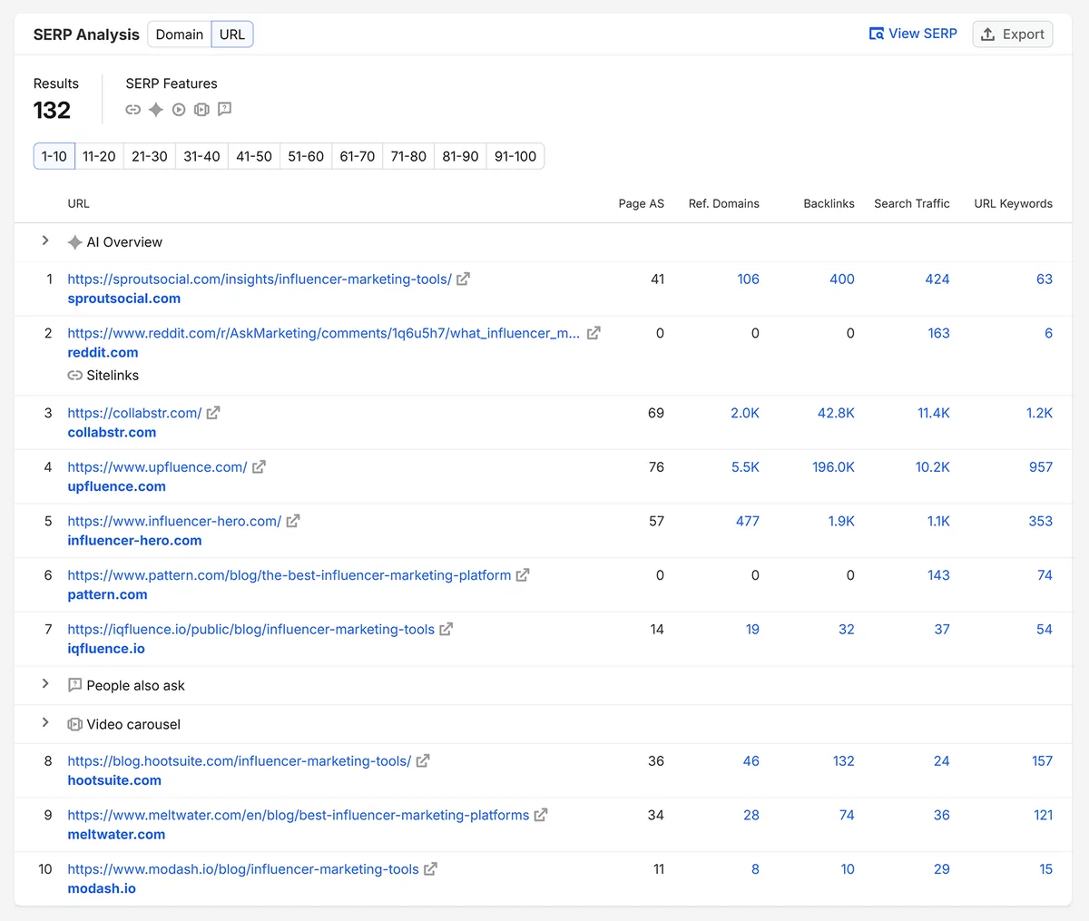This screenshot has width=1089, height=921.
Task: Open reddit URL external link icon
Action: click(x=594, y=333)
